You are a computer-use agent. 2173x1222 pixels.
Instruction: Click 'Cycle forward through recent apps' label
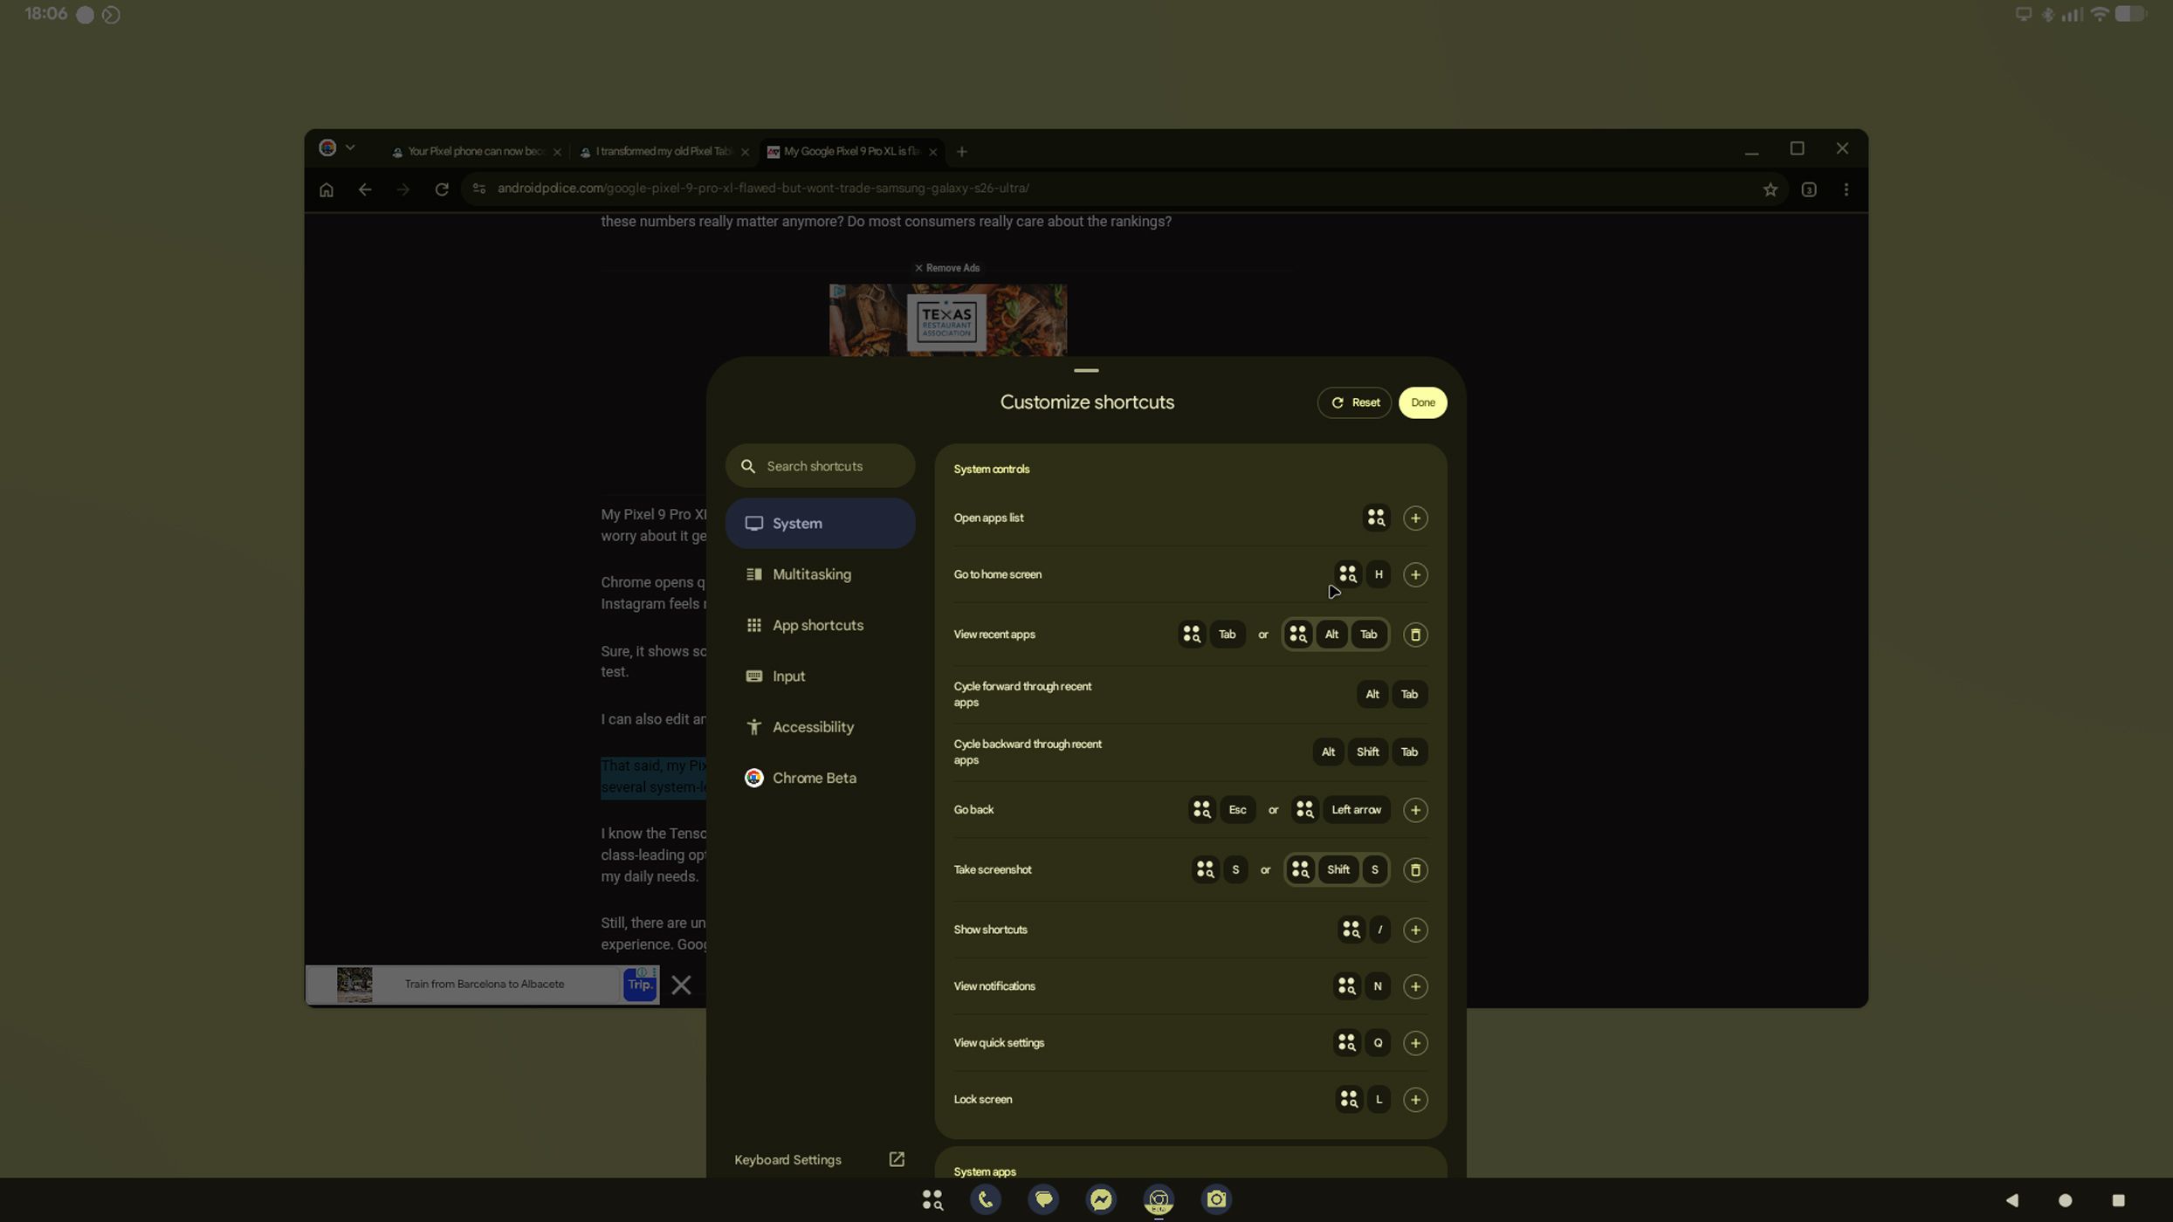[x=1022, y=695]
